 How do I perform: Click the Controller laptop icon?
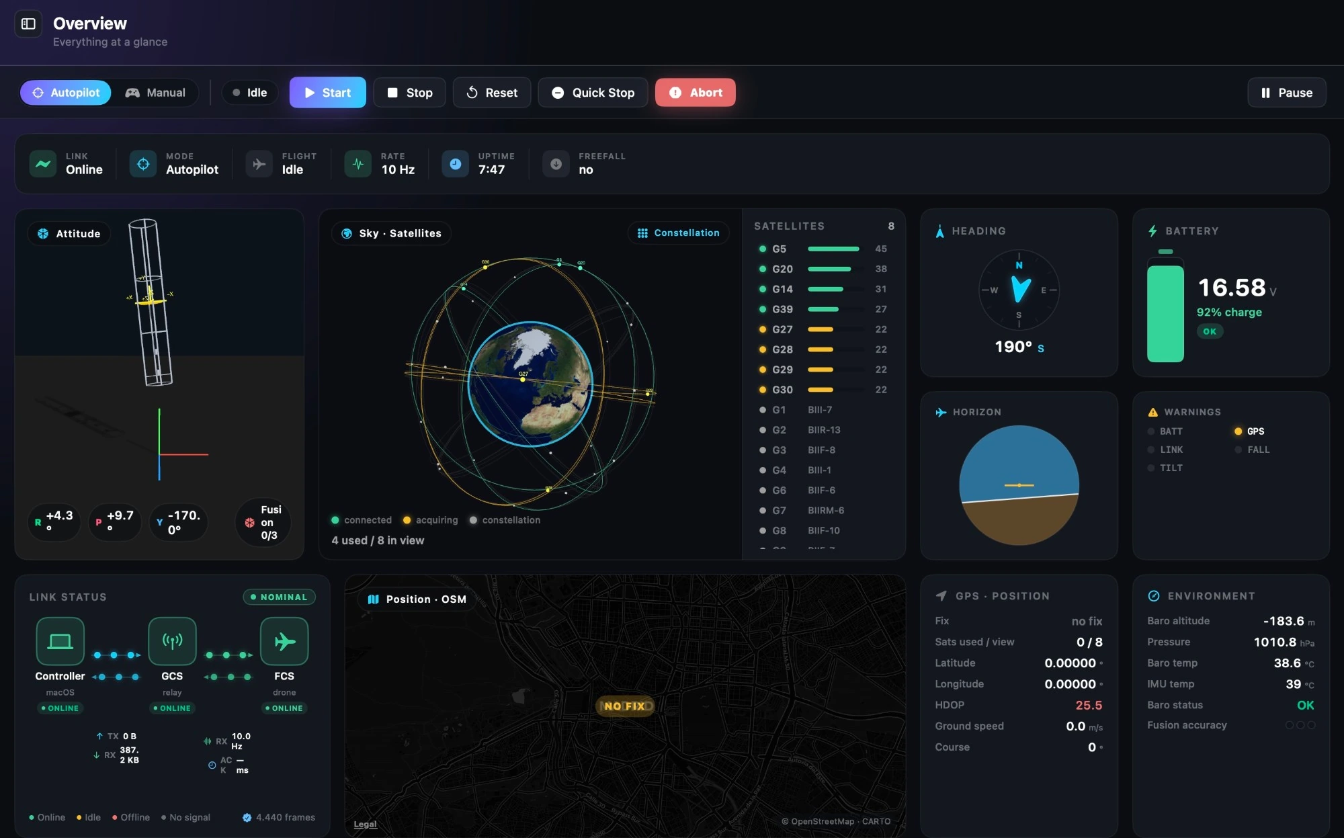[x=60, y=642]
